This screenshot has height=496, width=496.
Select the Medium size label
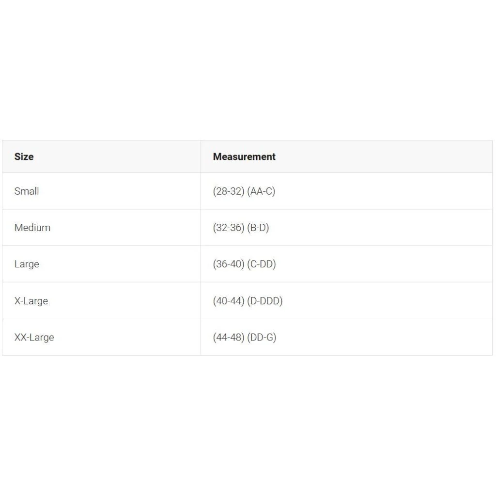tap(32, 227)
